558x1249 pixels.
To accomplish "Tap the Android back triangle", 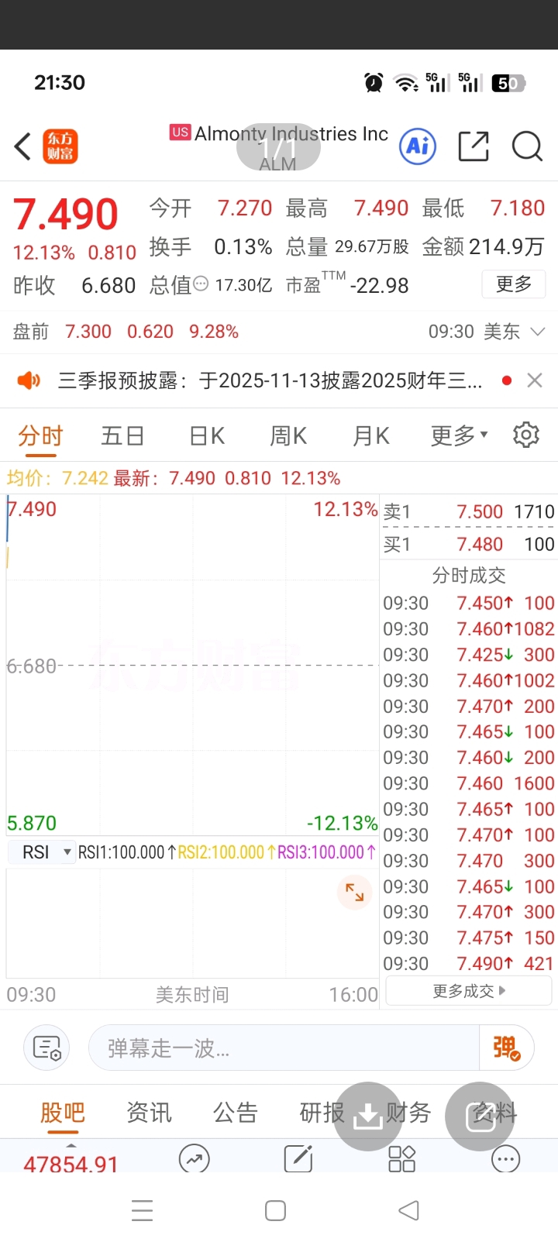I will pyautogui.click(x=408, y=1210).
